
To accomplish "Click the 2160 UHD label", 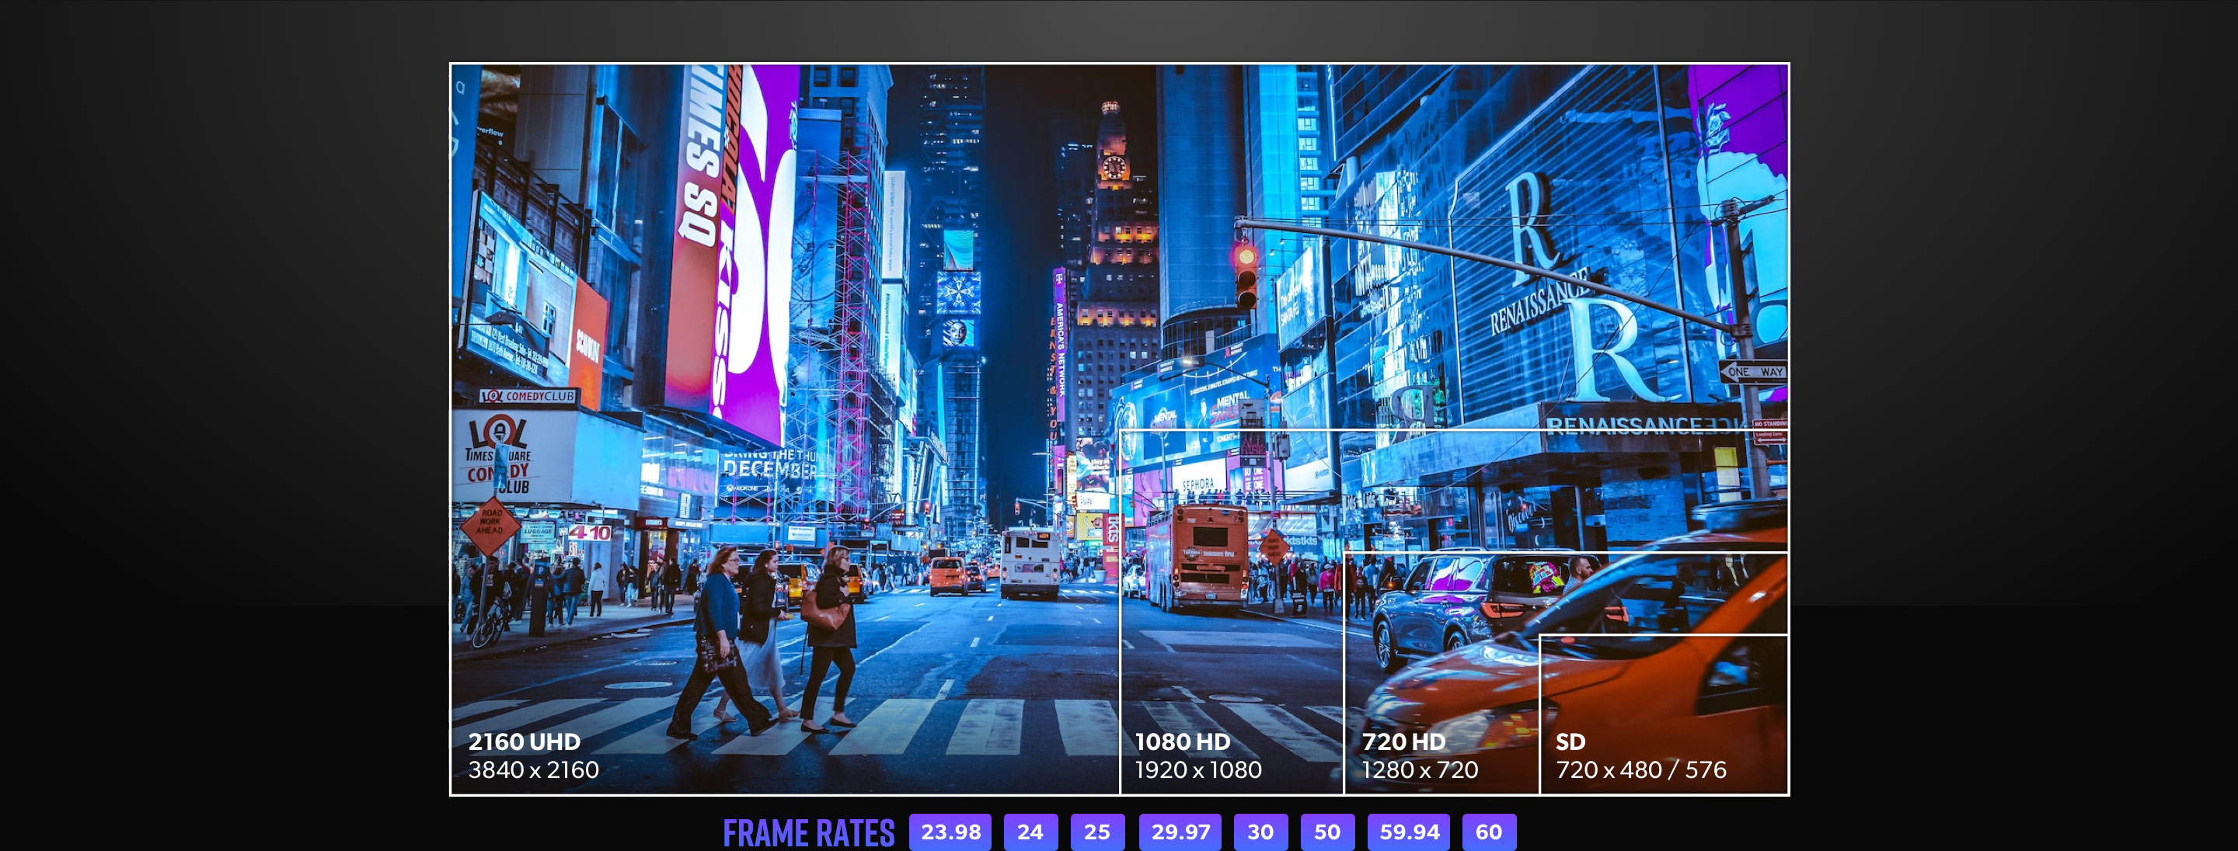I will click(524, 742).
